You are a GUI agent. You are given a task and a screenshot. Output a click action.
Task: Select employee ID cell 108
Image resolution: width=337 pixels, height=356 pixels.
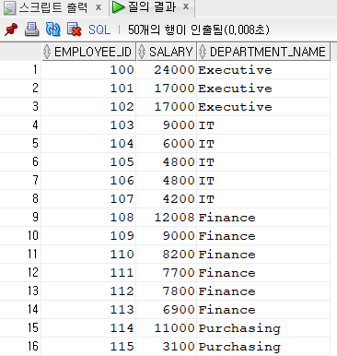coord(88,218)
